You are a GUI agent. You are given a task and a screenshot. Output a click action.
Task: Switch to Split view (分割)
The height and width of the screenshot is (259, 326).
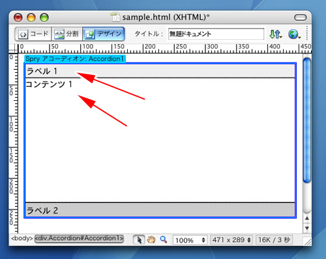coord(67,34)
